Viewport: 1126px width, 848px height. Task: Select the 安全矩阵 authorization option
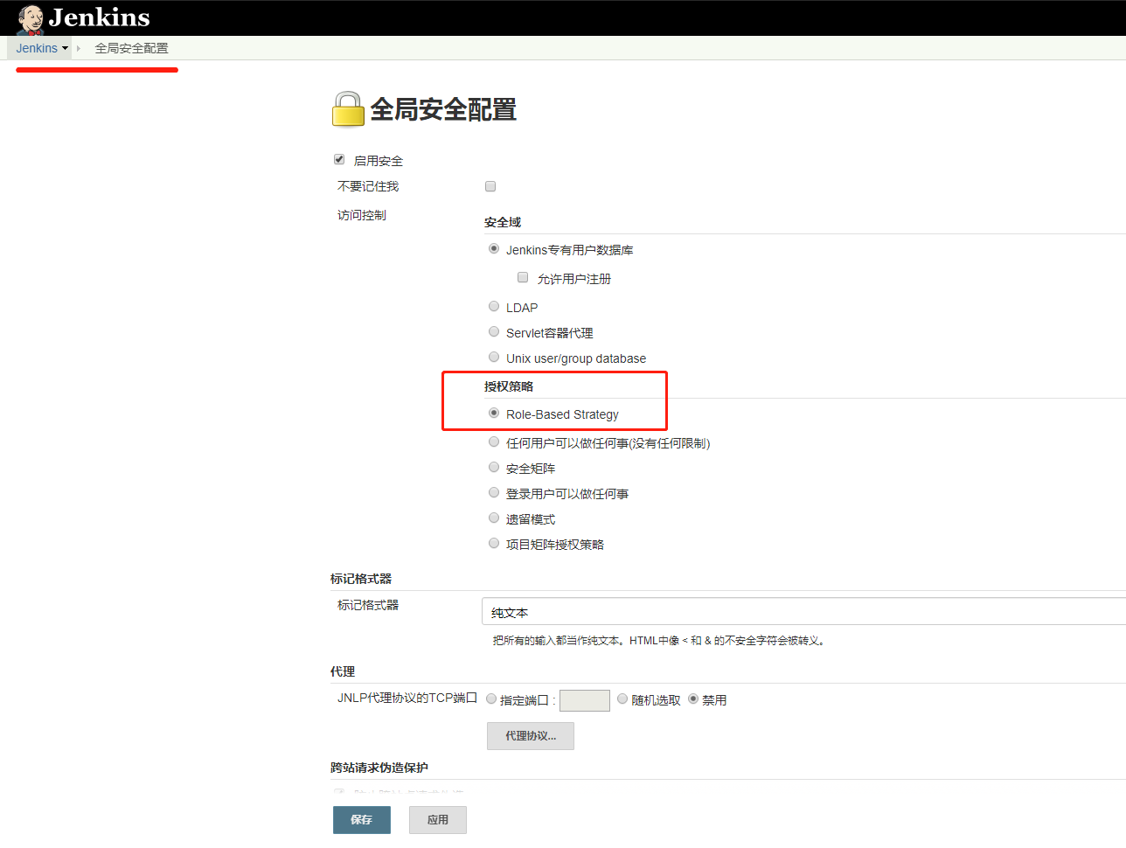494,467
